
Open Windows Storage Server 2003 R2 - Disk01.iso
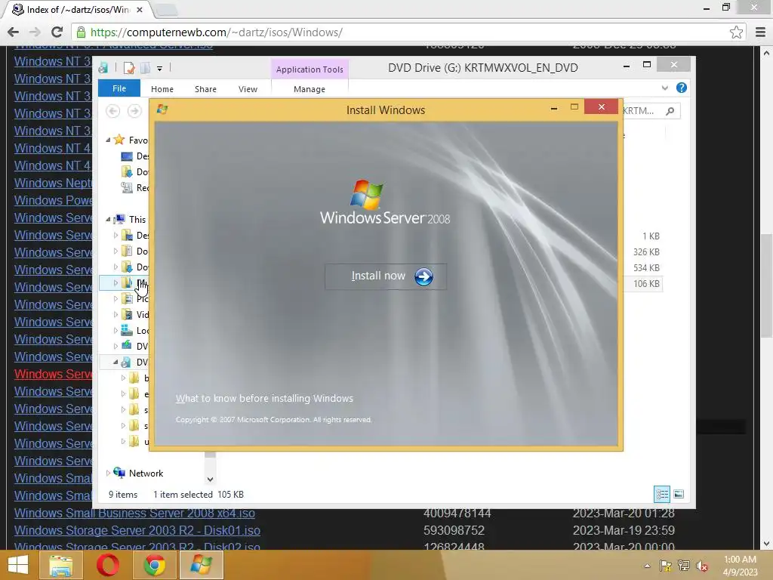click(137, 530)
